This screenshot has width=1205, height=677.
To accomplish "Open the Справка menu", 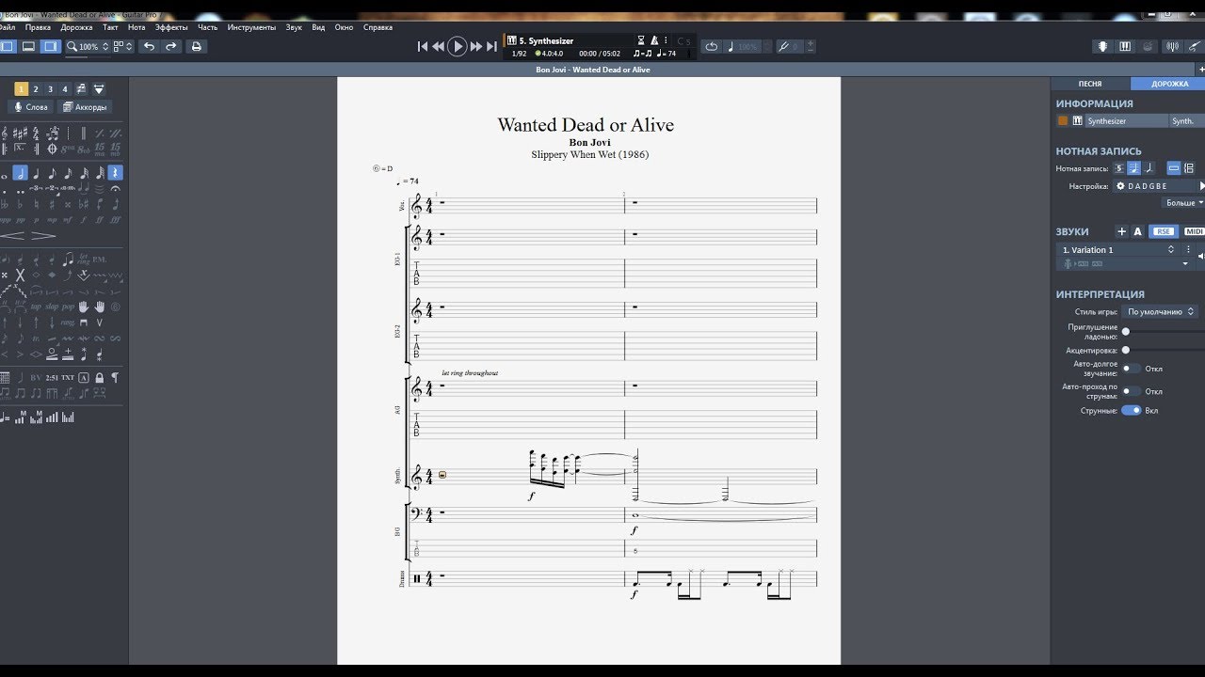I will (x=378, y=27).
